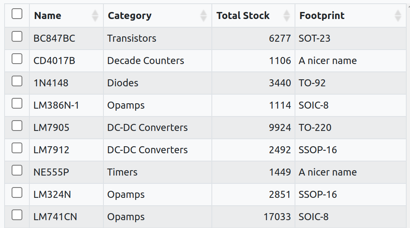The height and width of the screenshot is (228, 410).
Task: Check the box for BC847BC
Action: click(17, 37)
